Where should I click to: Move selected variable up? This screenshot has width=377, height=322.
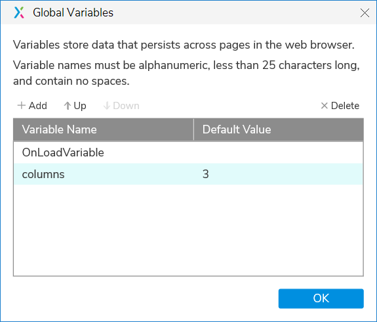(x=75, y=106)
